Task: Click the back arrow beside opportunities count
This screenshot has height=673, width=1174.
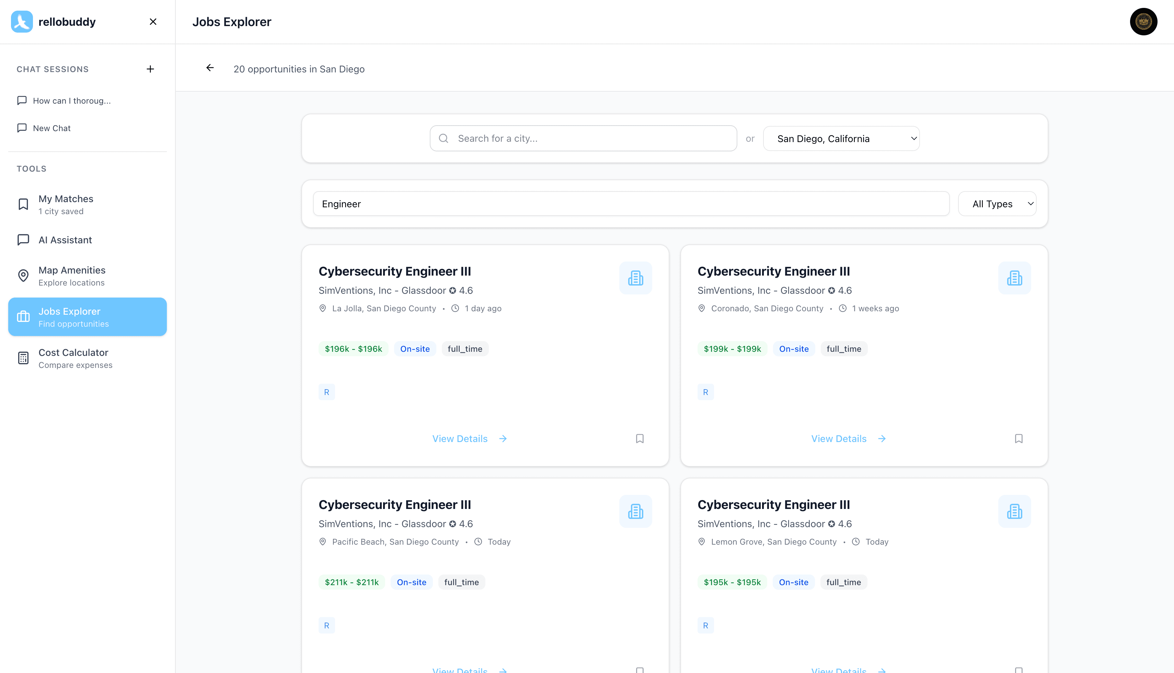Action: coord(210,68)
